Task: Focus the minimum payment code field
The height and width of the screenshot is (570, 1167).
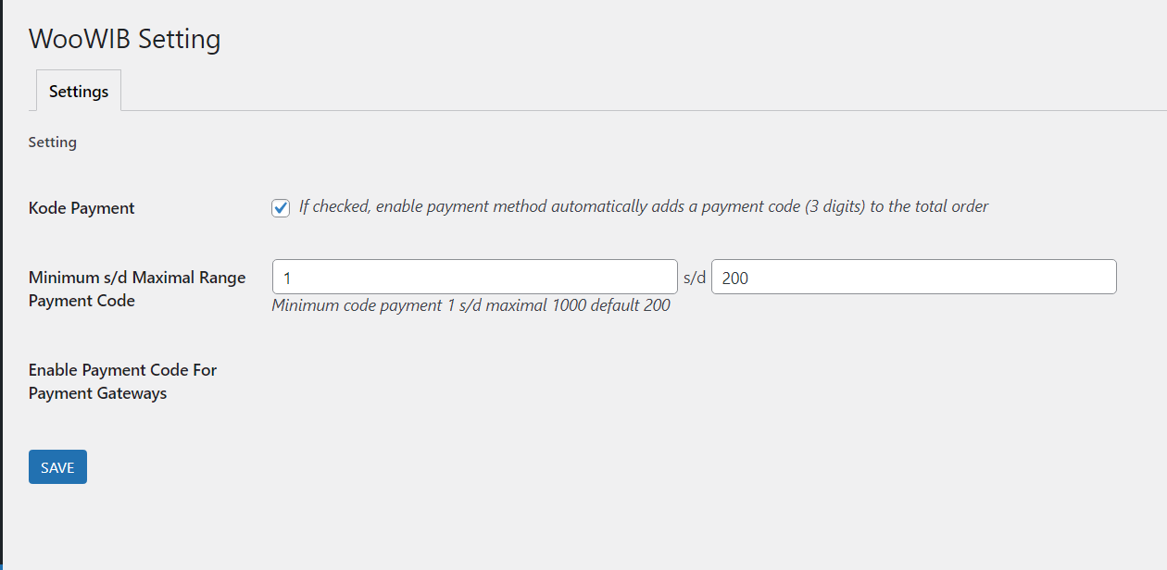Action: [x=474, y=277]
